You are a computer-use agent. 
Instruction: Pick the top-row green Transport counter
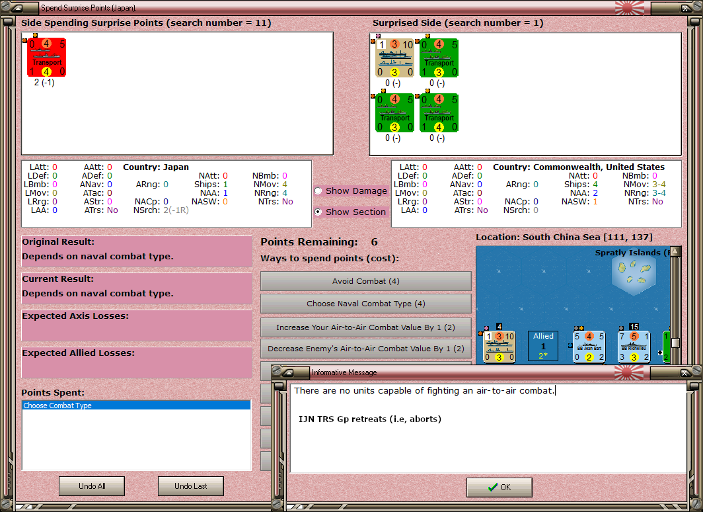[439, 58]
